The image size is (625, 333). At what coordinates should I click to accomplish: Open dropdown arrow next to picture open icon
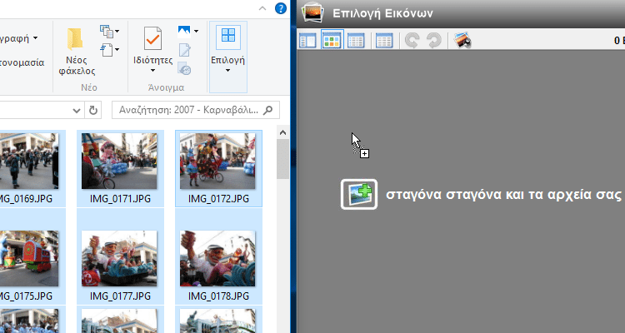196,31
